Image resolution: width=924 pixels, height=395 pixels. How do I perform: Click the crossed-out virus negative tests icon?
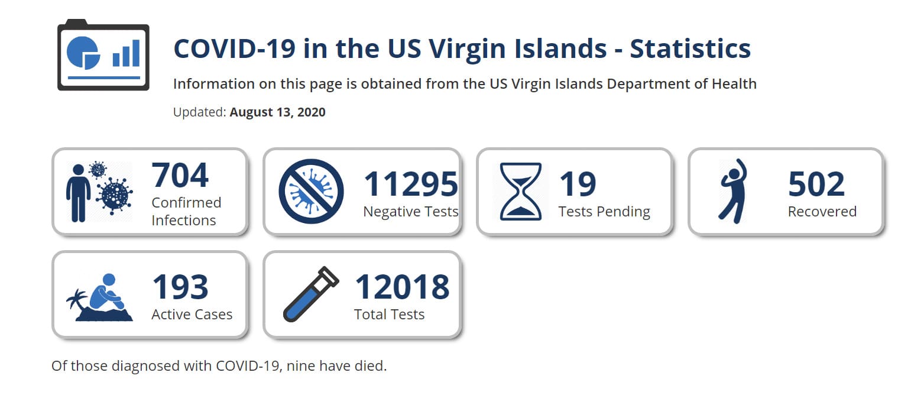click(x=311, y=192)
